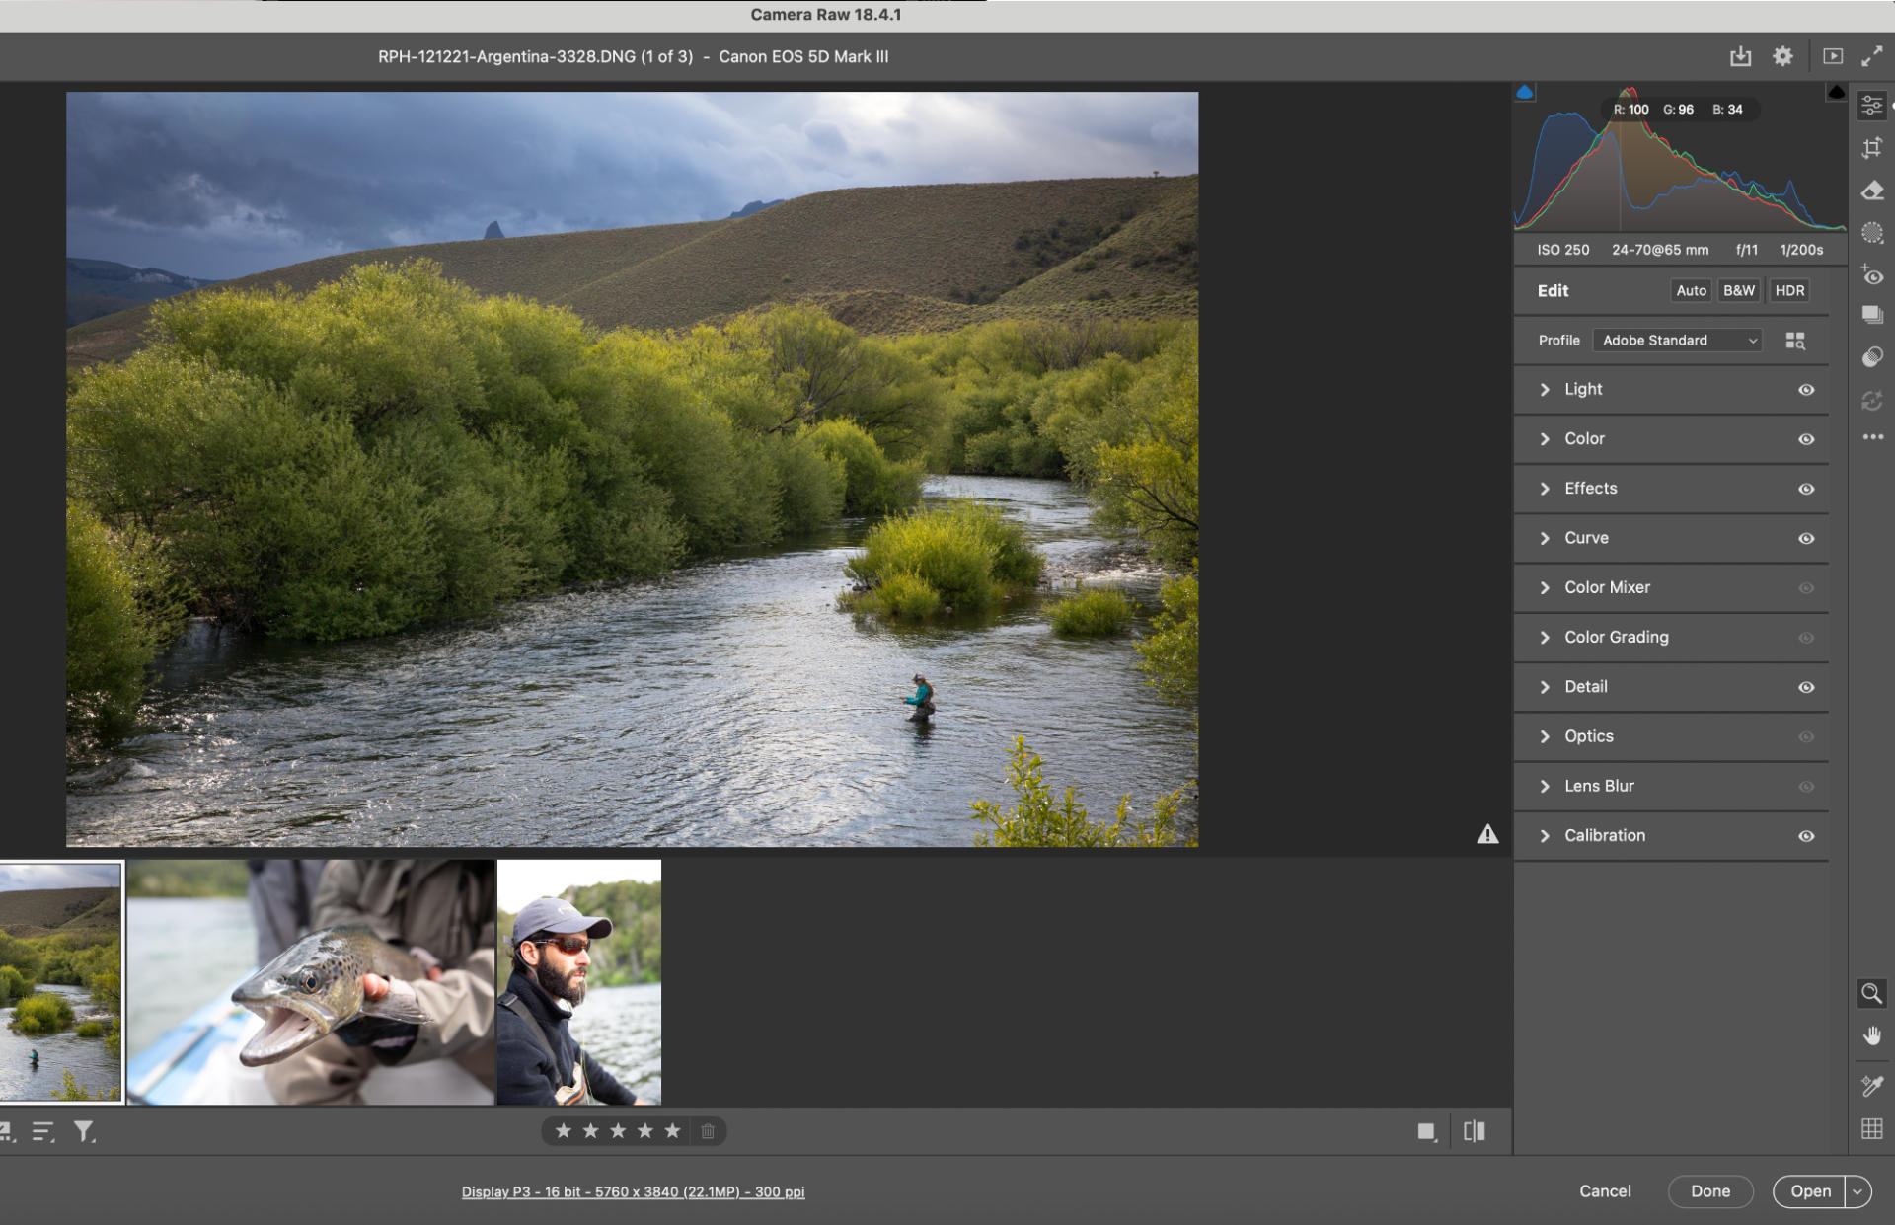This screenshot has height=1225, width=1895.
Task: Click the Open button
Action: click(1810, 1191)
